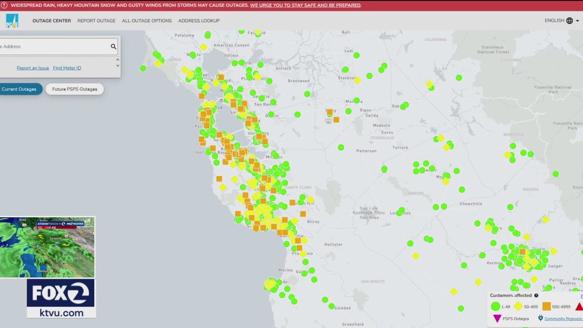Switch on Future PSPS Outages view
Screen dimensions: 583x328
pyautogui.click(x=74, y=89)
